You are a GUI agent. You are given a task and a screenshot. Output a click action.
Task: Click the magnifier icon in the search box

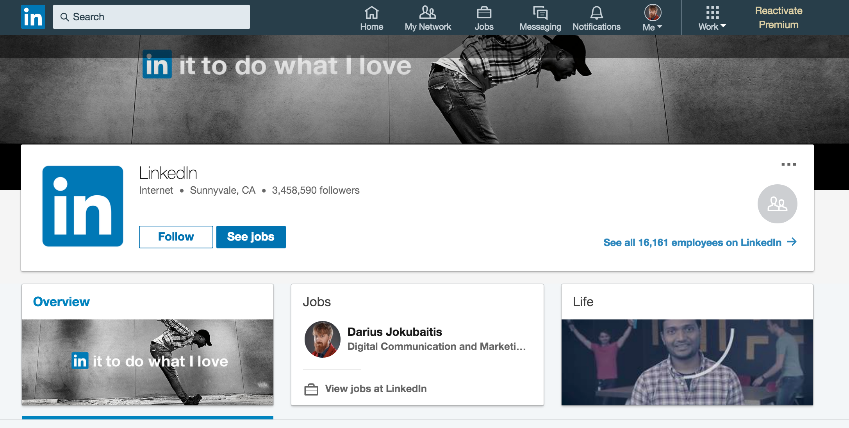coord(64,17)
